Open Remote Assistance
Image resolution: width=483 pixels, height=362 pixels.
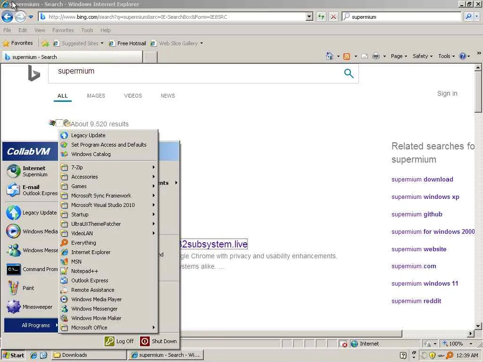[108, 290]
